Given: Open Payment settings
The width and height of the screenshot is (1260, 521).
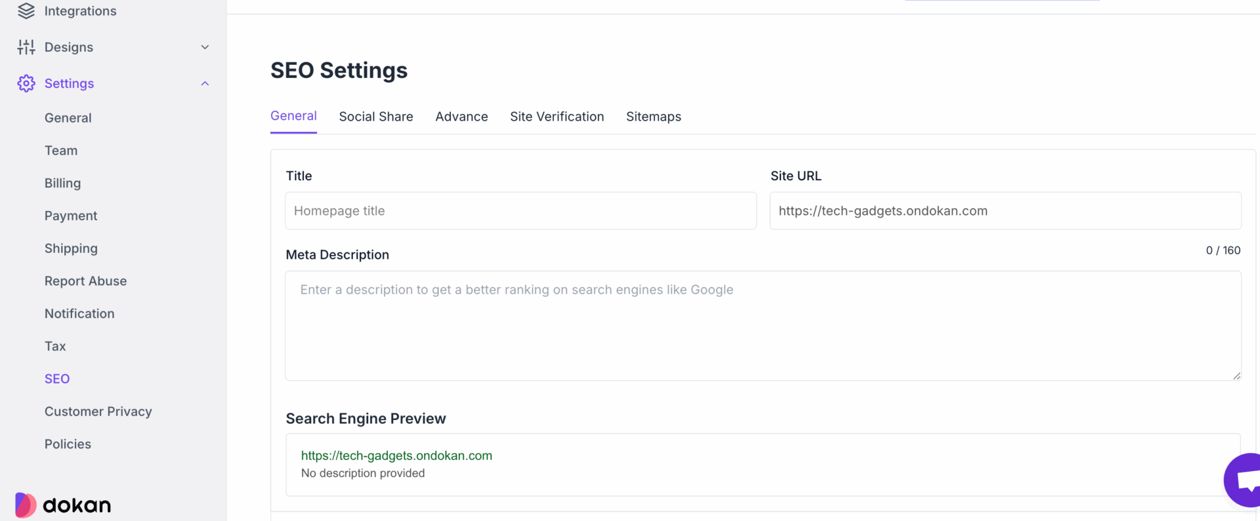Looking at the screenshot, I should click(71, 216).
